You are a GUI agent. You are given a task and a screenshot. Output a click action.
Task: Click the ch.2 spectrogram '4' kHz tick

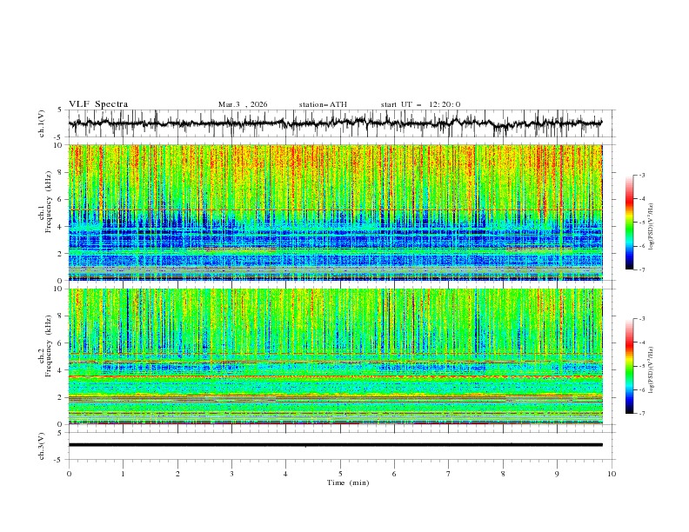pos(60,370)
